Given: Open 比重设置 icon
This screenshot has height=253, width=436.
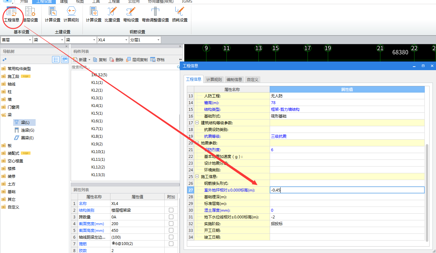Looking at the screenshot, I should pyautogui.click(x=112, y=14).
